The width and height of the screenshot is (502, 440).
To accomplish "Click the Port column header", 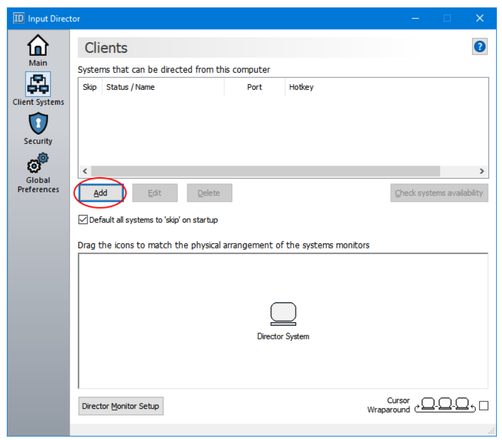I will [254, 87].
